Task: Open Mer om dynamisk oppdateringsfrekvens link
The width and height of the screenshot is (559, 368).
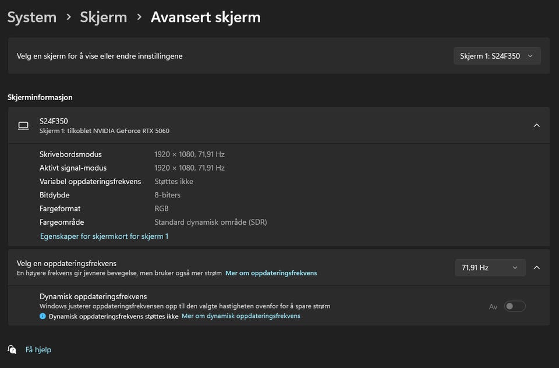Action: click(x=241, y=316)
